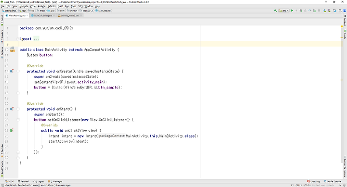This screenshot has height=187, width=347.
Task: Click the cadi_0512 breadcrumb item
Action: tap(86, 11)
